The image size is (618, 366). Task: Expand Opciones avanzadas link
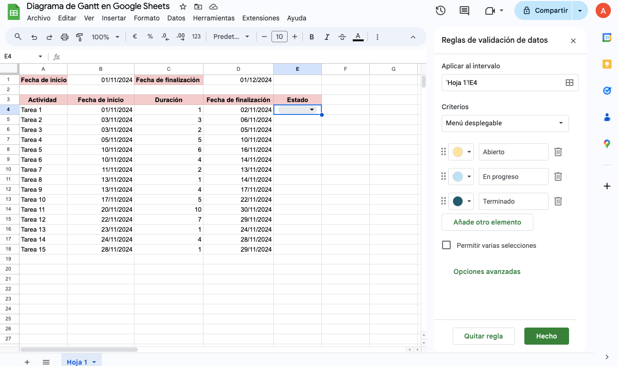pos(487,272)
